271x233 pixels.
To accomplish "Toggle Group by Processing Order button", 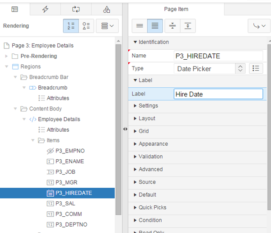I will click(71, 26).
